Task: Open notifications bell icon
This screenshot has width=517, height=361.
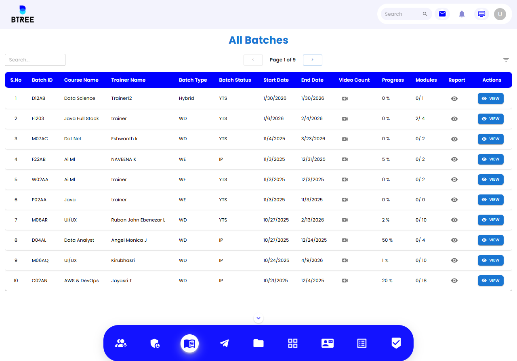Action: (x=462, y=14)
